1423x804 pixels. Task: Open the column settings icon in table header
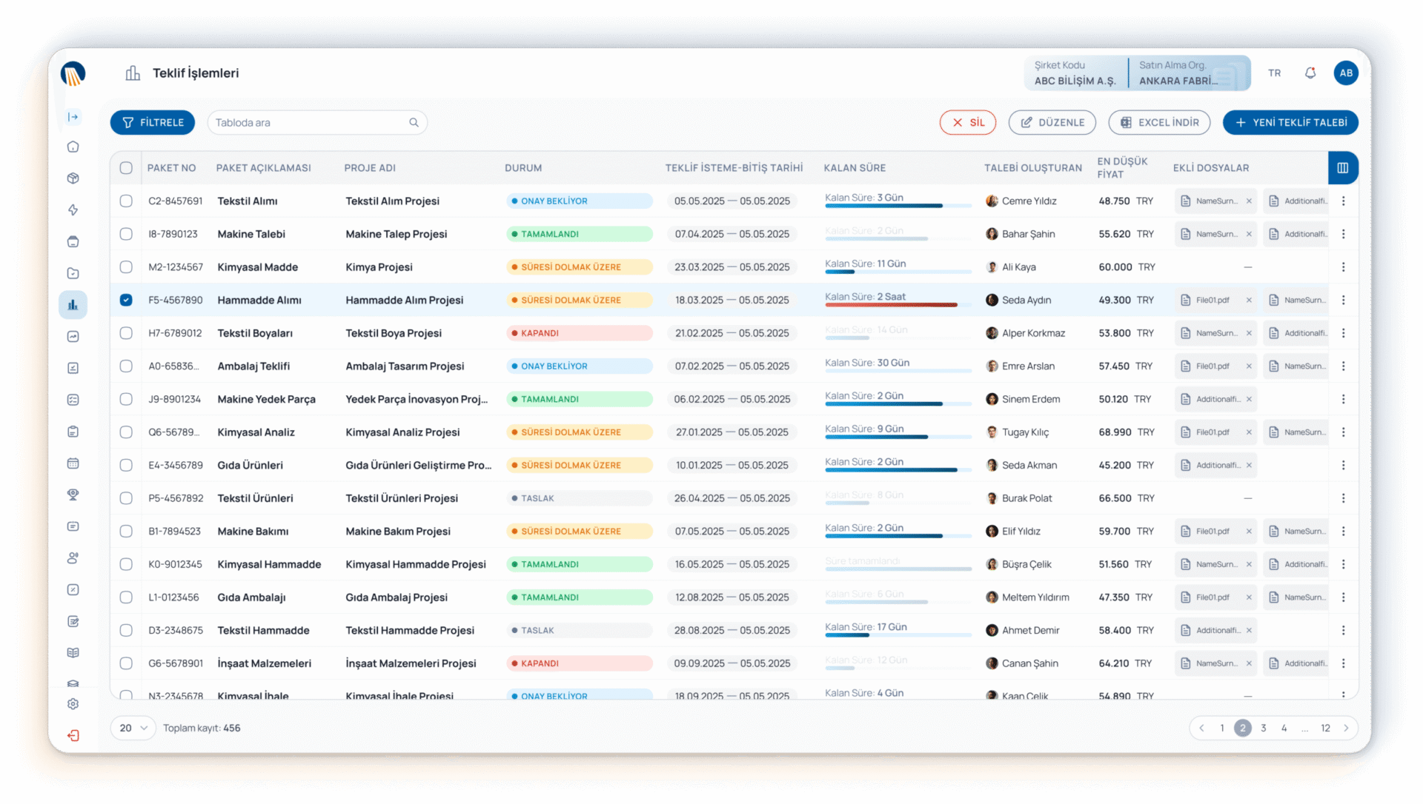tap(1343, 168)
